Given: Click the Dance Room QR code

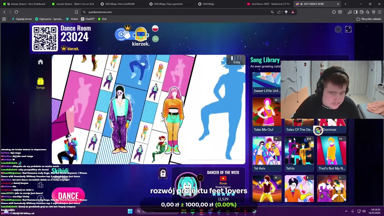Looking at the screenshot, I should pyautogui.click(x=45, y=38).
